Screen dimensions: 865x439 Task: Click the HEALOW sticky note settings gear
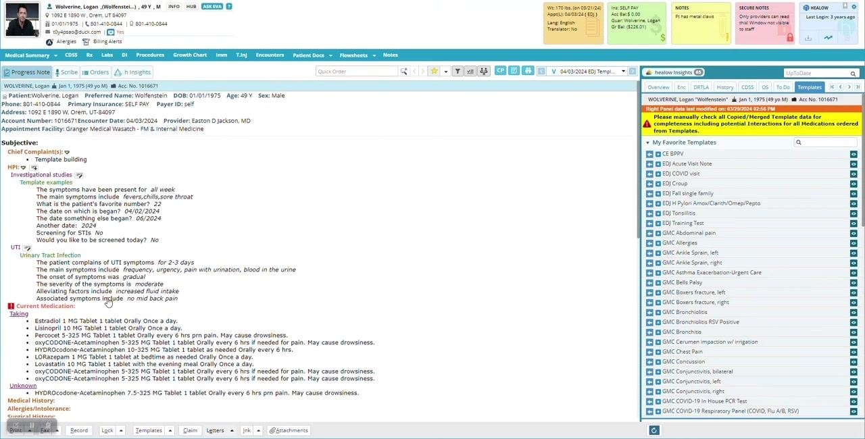tap(854, 7)
